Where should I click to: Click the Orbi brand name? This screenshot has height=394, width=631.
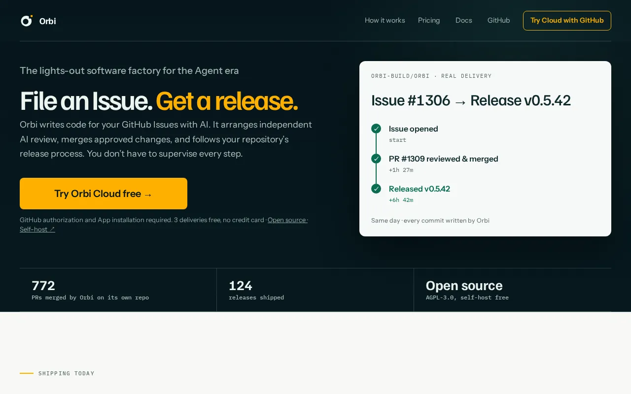pyautogui.click(x=47, y=21)
